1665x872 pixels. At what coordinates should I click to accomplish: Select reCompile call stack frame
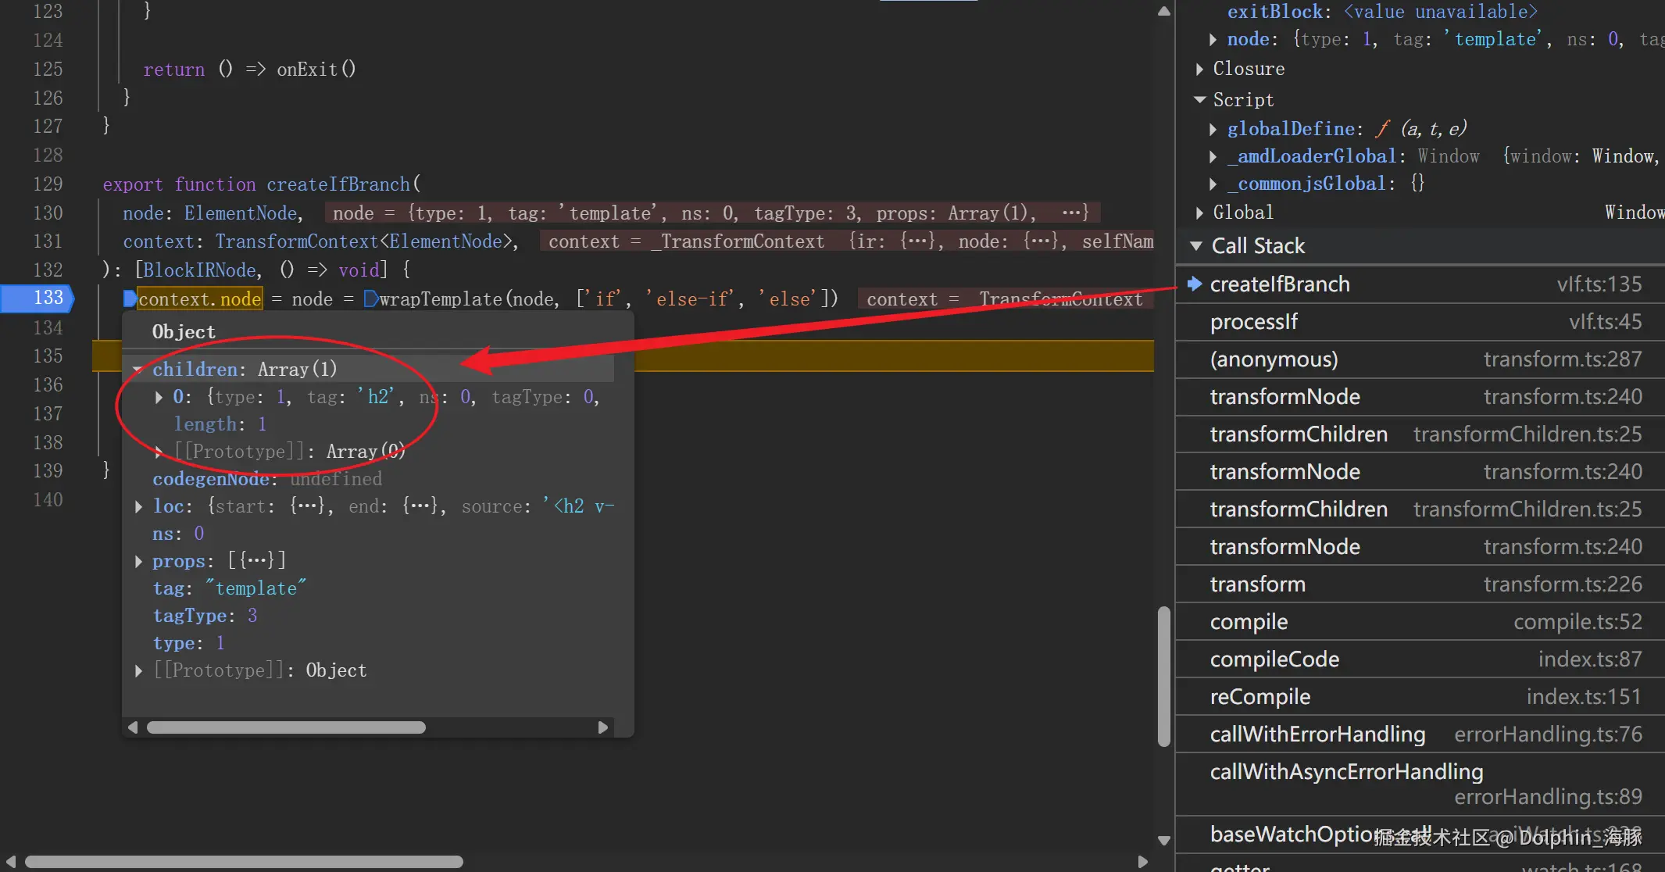1420,697
